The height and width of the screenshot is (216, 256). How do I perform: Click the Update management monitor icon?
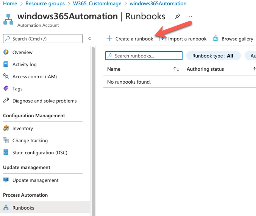(x=6, y=180)
